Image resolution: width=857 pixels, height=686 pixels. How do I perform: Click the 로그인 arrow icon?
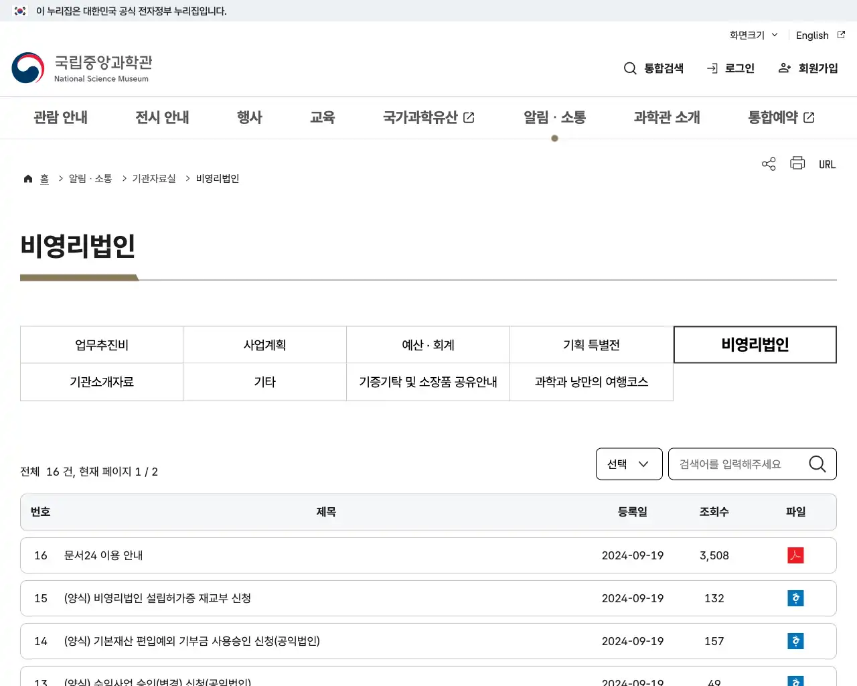711,68
